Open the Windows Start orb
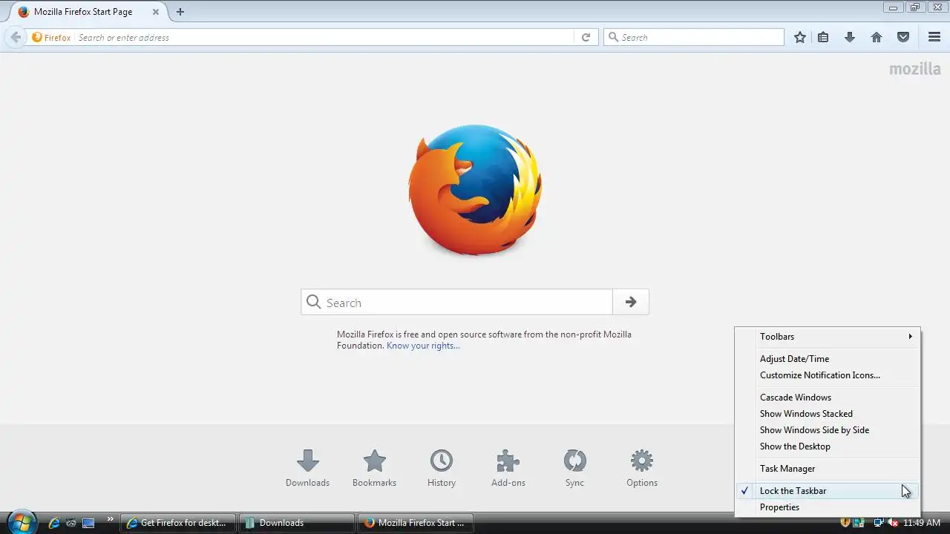 (21, 522)
